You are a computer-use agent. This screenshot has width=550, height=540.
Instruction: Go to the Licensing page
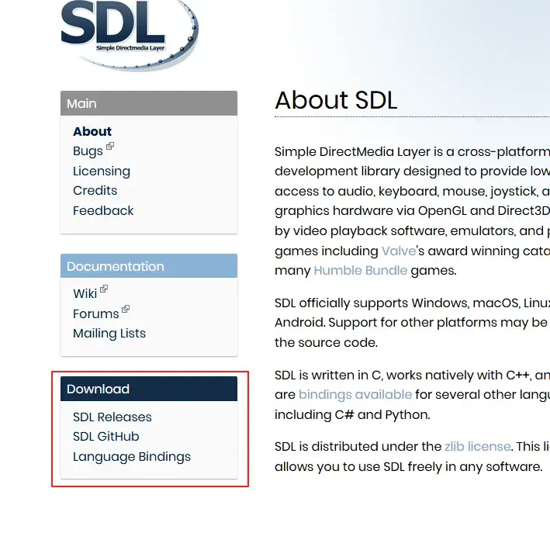pos(102,171)
